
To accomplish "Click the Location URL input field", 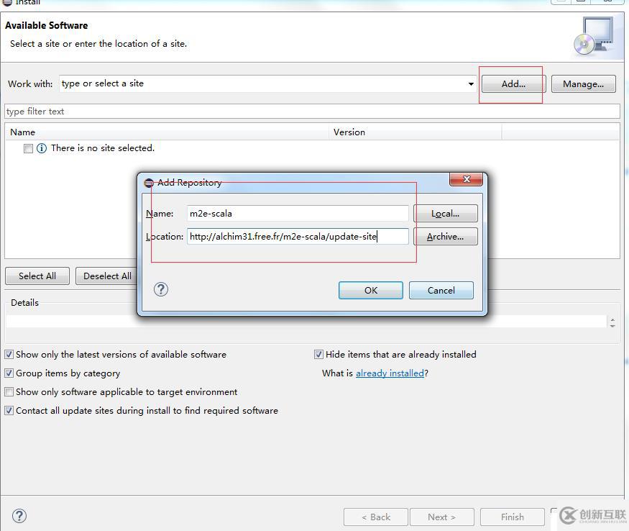I will point(298,236).
